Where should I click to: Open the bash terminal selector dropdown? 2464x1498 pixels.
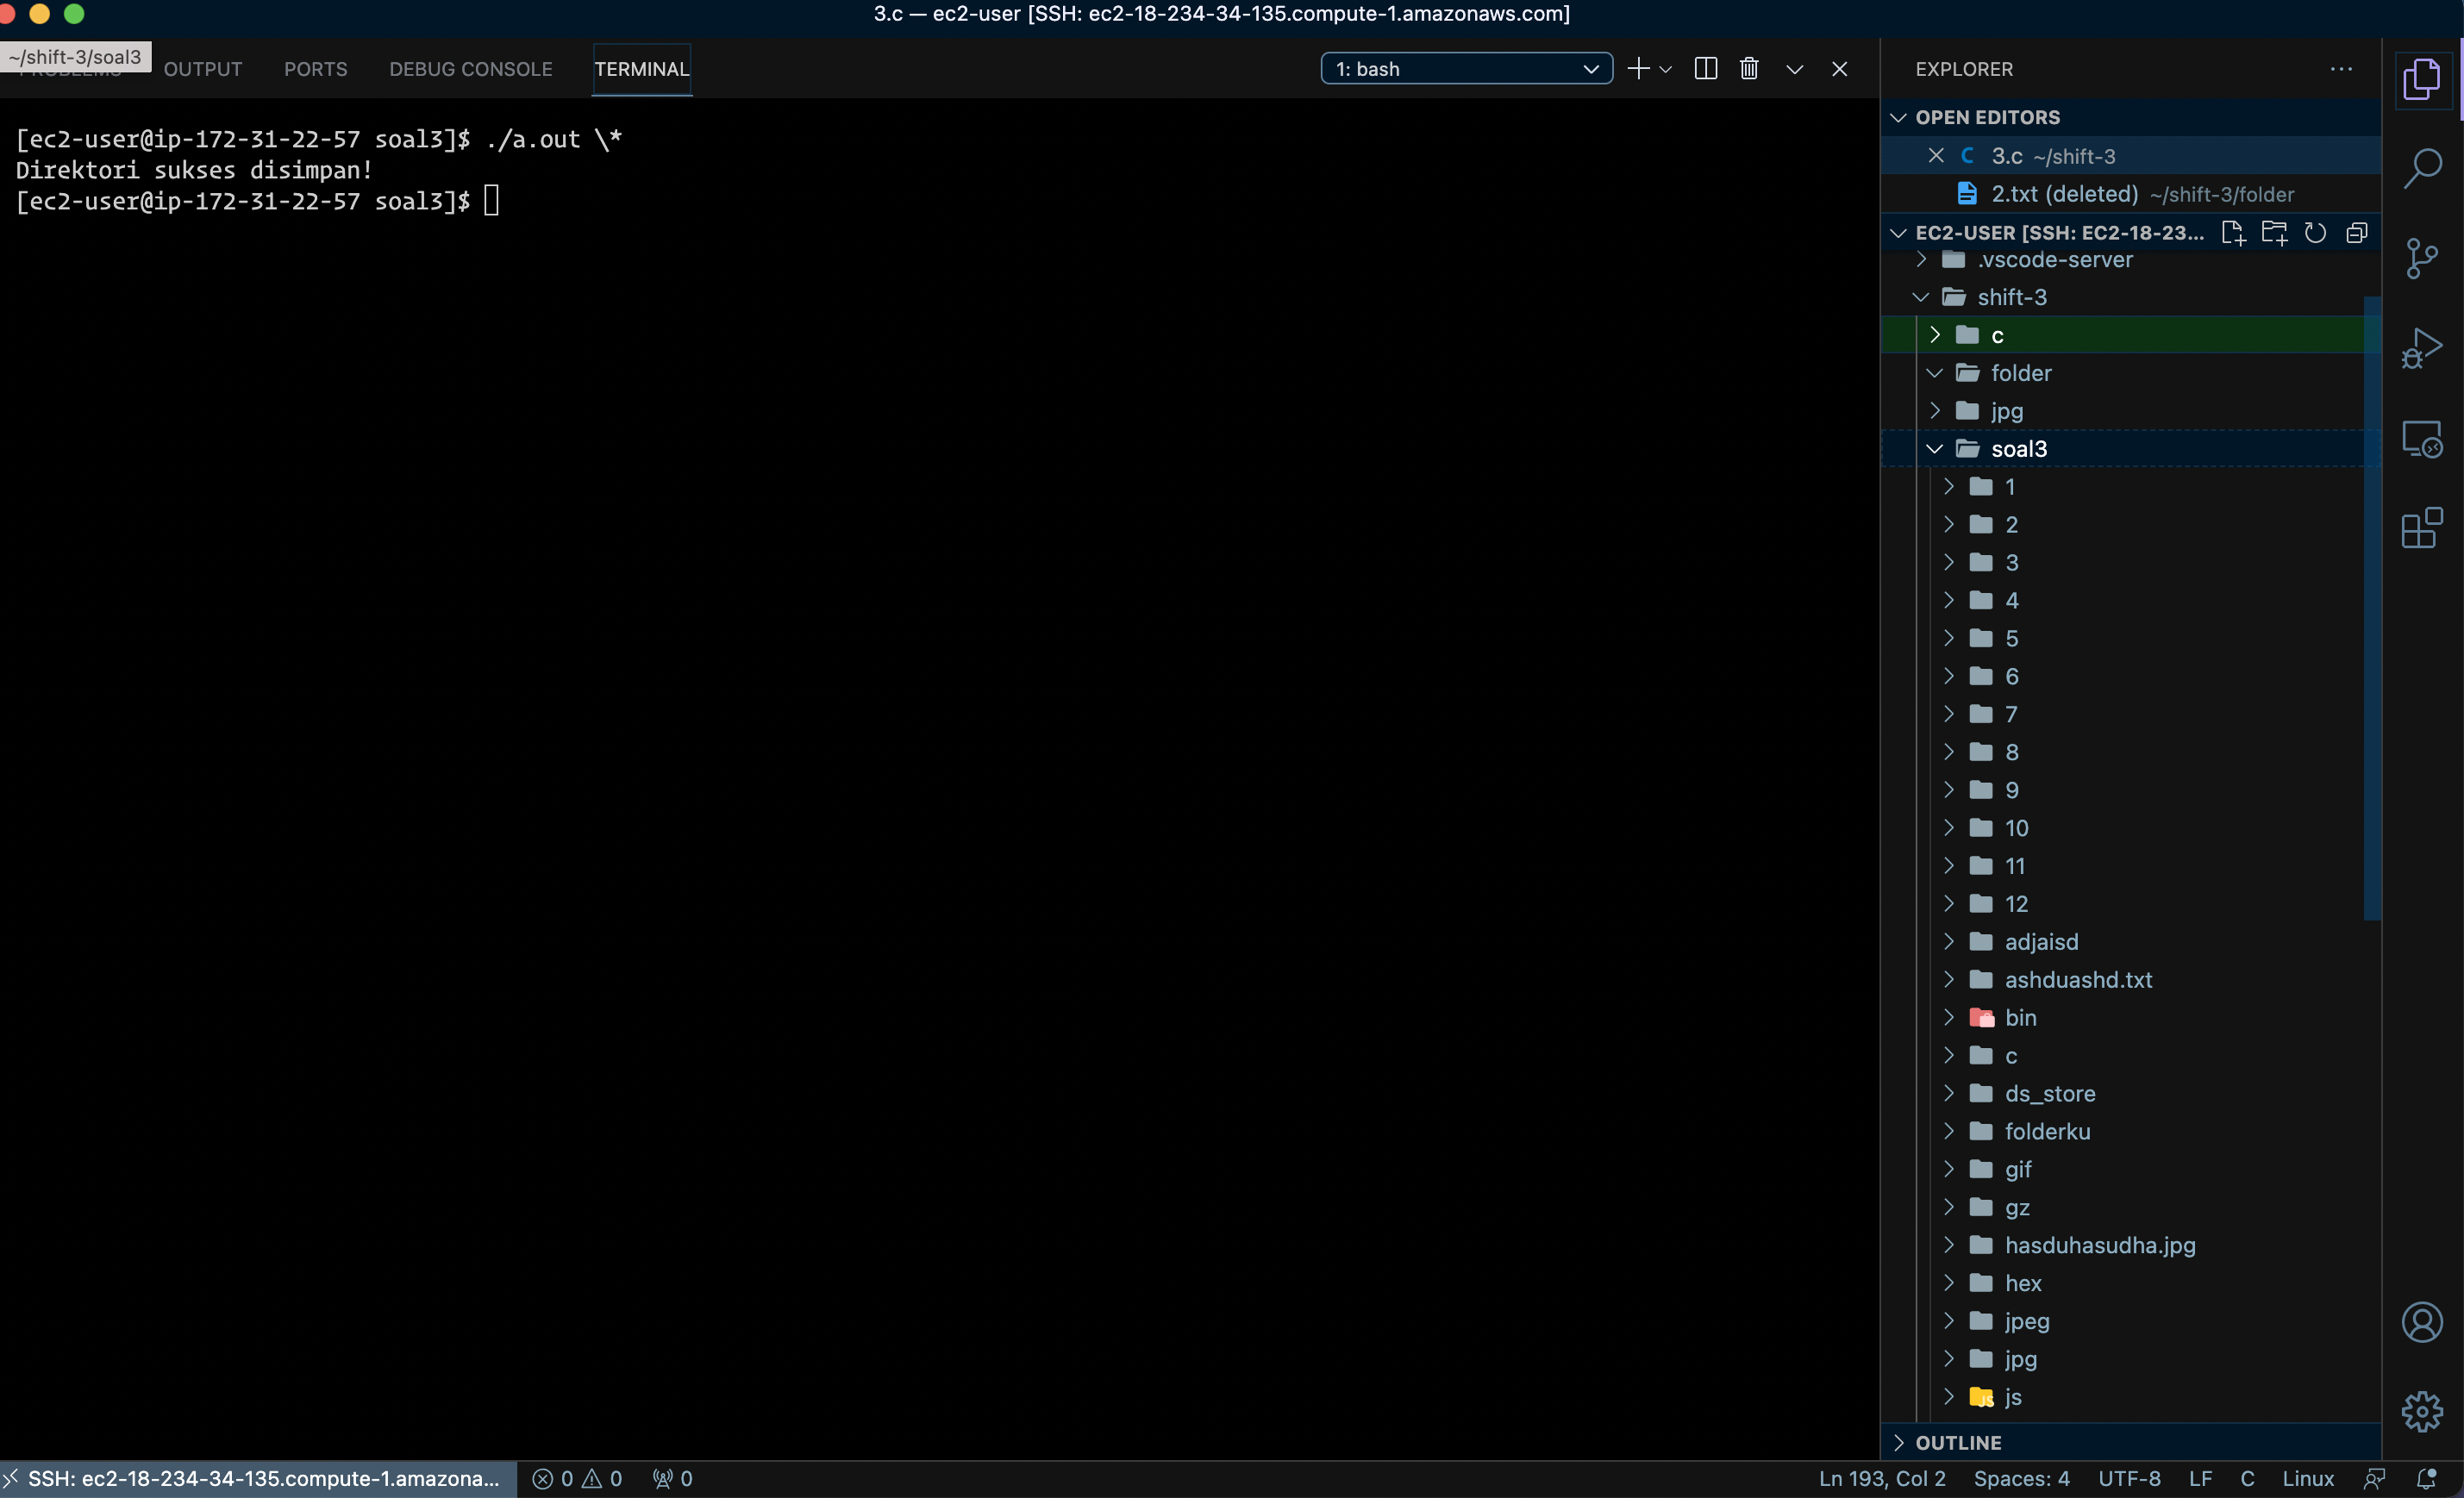[1466, 69]
